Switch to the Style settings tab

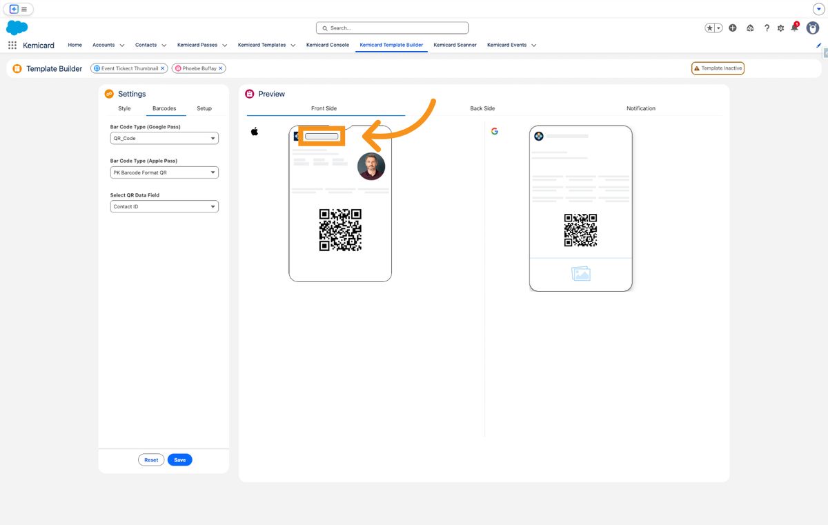click(124, 108)
